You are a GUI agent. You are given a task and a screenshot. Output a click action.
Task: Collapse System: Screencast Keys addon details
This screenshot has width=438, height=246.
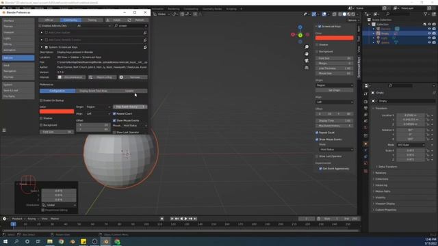42,47
